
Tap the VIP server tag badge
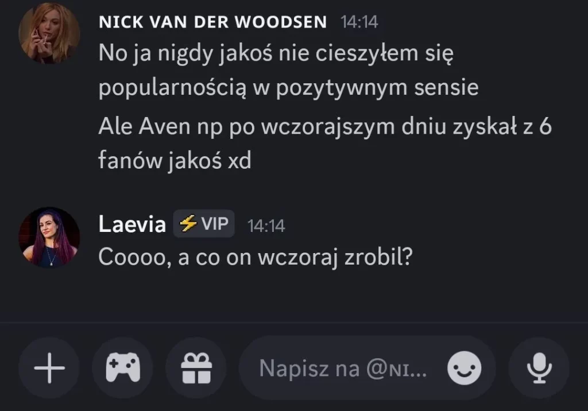point(204,223)
